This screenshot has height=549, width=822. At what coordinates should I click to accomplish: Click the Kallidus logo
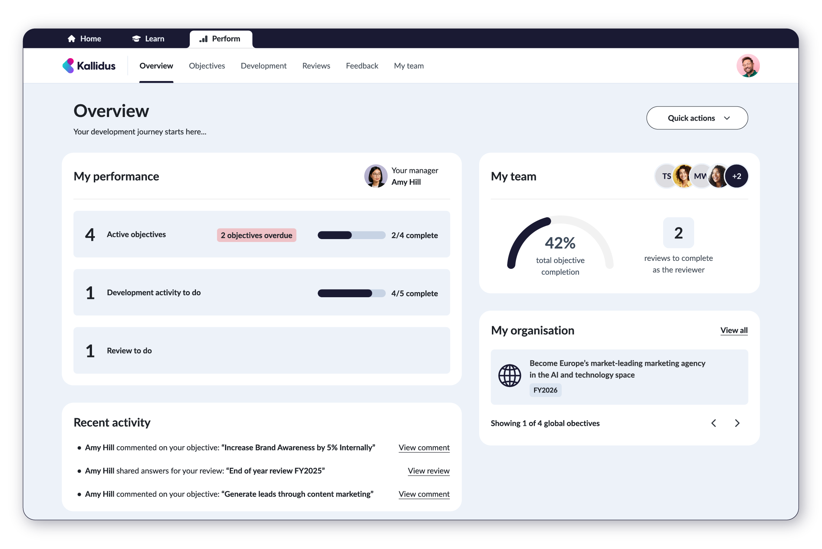pos(89,66)
